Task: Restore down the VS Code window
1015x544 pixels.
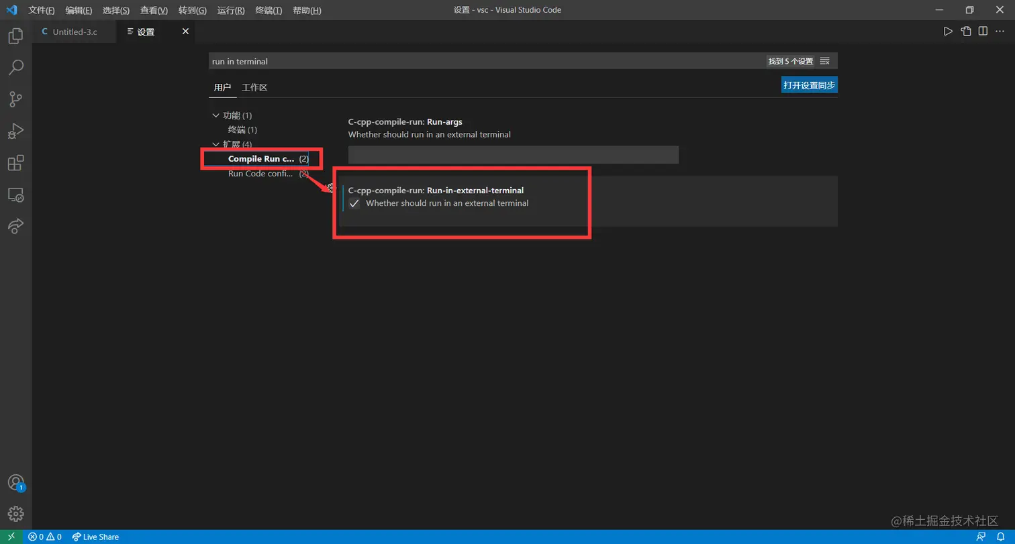Action: (x=969, y=10)
